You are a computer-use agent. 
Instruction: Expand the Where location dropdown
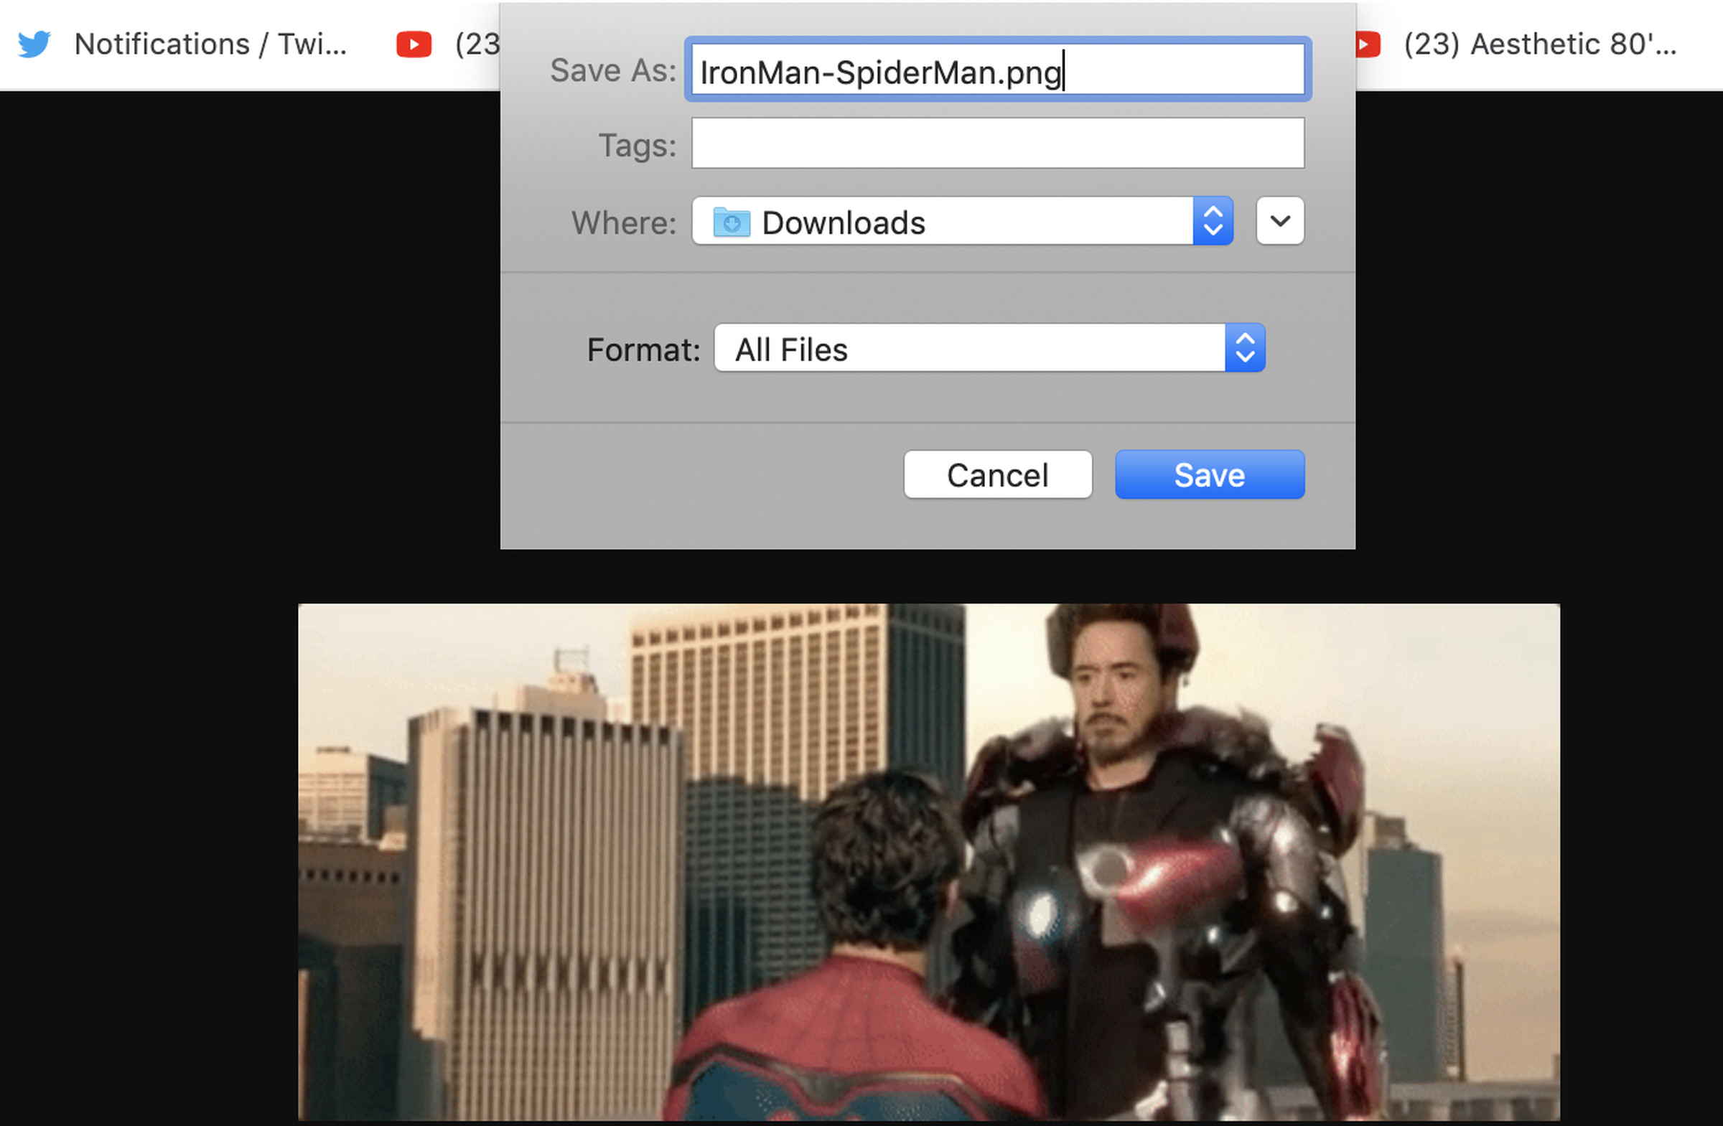1279,221
